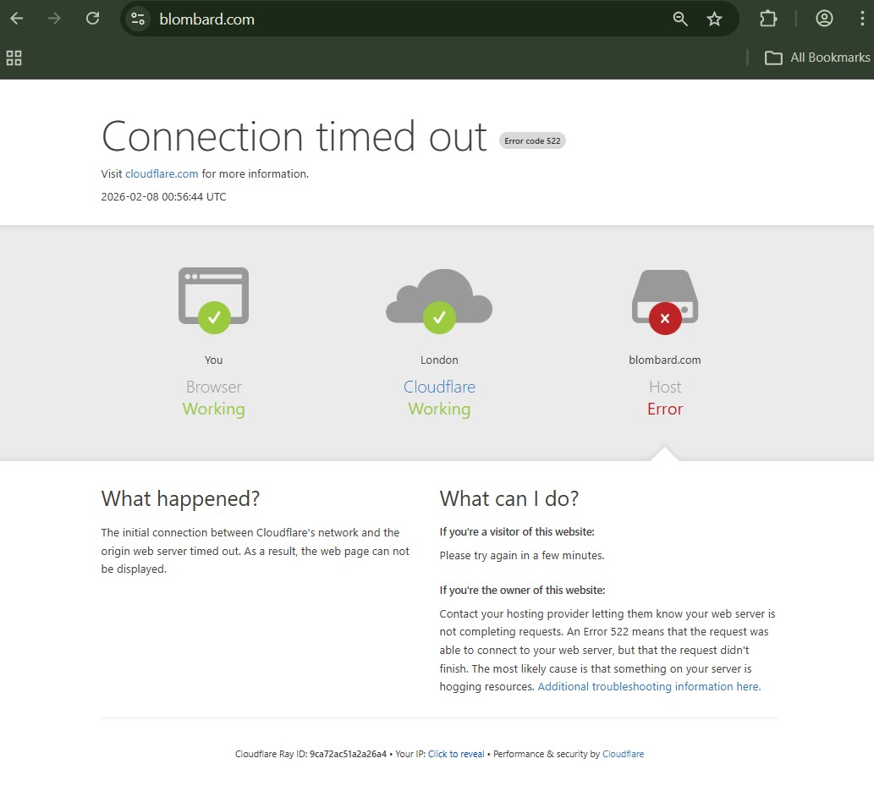Open the Extensions puzzle icon
874x786 pixels.
(768, 19)
